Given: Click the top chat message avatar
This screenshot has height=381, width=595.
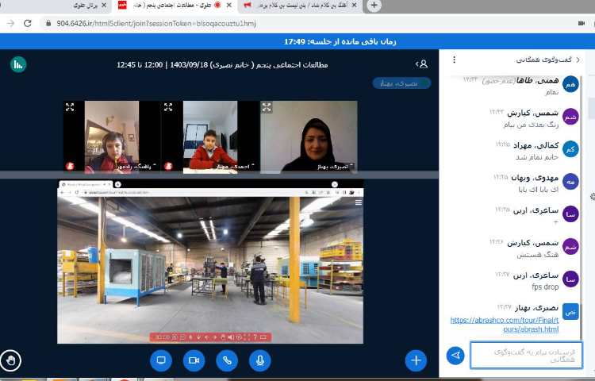Looking at the screenshot, I should point(570,84).
